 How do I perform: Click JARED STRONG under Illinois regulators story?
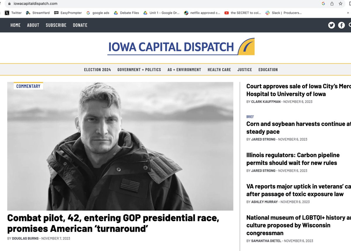[x=263, y=171]
